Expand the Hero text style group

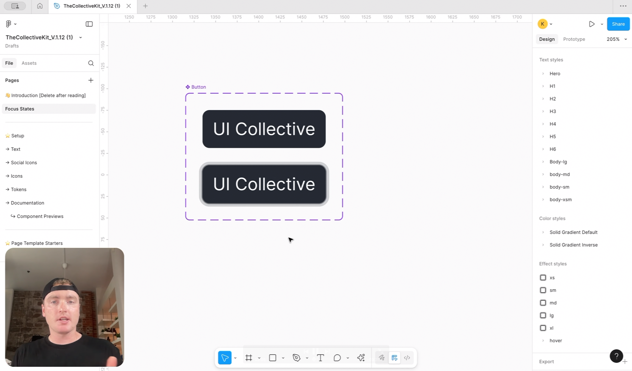pos(543,74)
